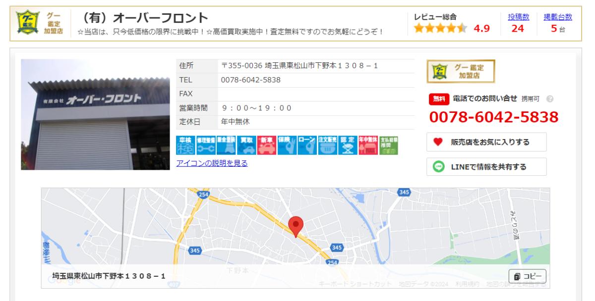Click the red map location pin
This screenshot has width=595, height=301.
click(x=296, y=227)
